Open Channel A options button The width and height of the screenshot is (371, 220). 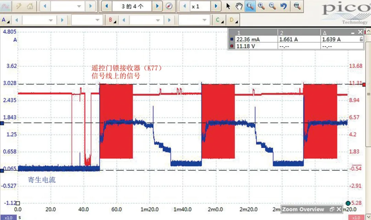[x=5, y=20]
